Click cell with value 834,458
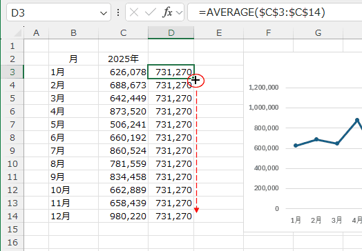Viewport: 362px width, 251px height. pos(123,177)
